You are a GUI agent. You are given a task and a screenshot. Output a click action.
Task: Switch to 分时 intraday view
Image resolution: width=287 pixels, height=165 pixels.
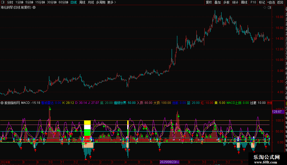(x=10, y=2)
